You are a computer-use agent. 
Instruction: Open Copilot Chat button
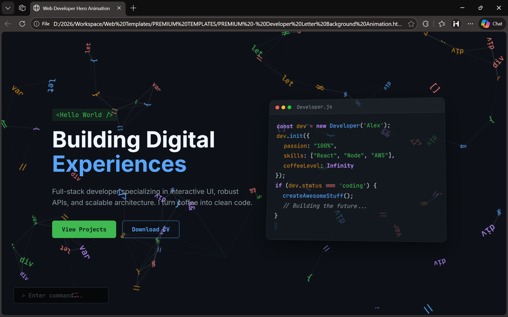click(492, 24)
